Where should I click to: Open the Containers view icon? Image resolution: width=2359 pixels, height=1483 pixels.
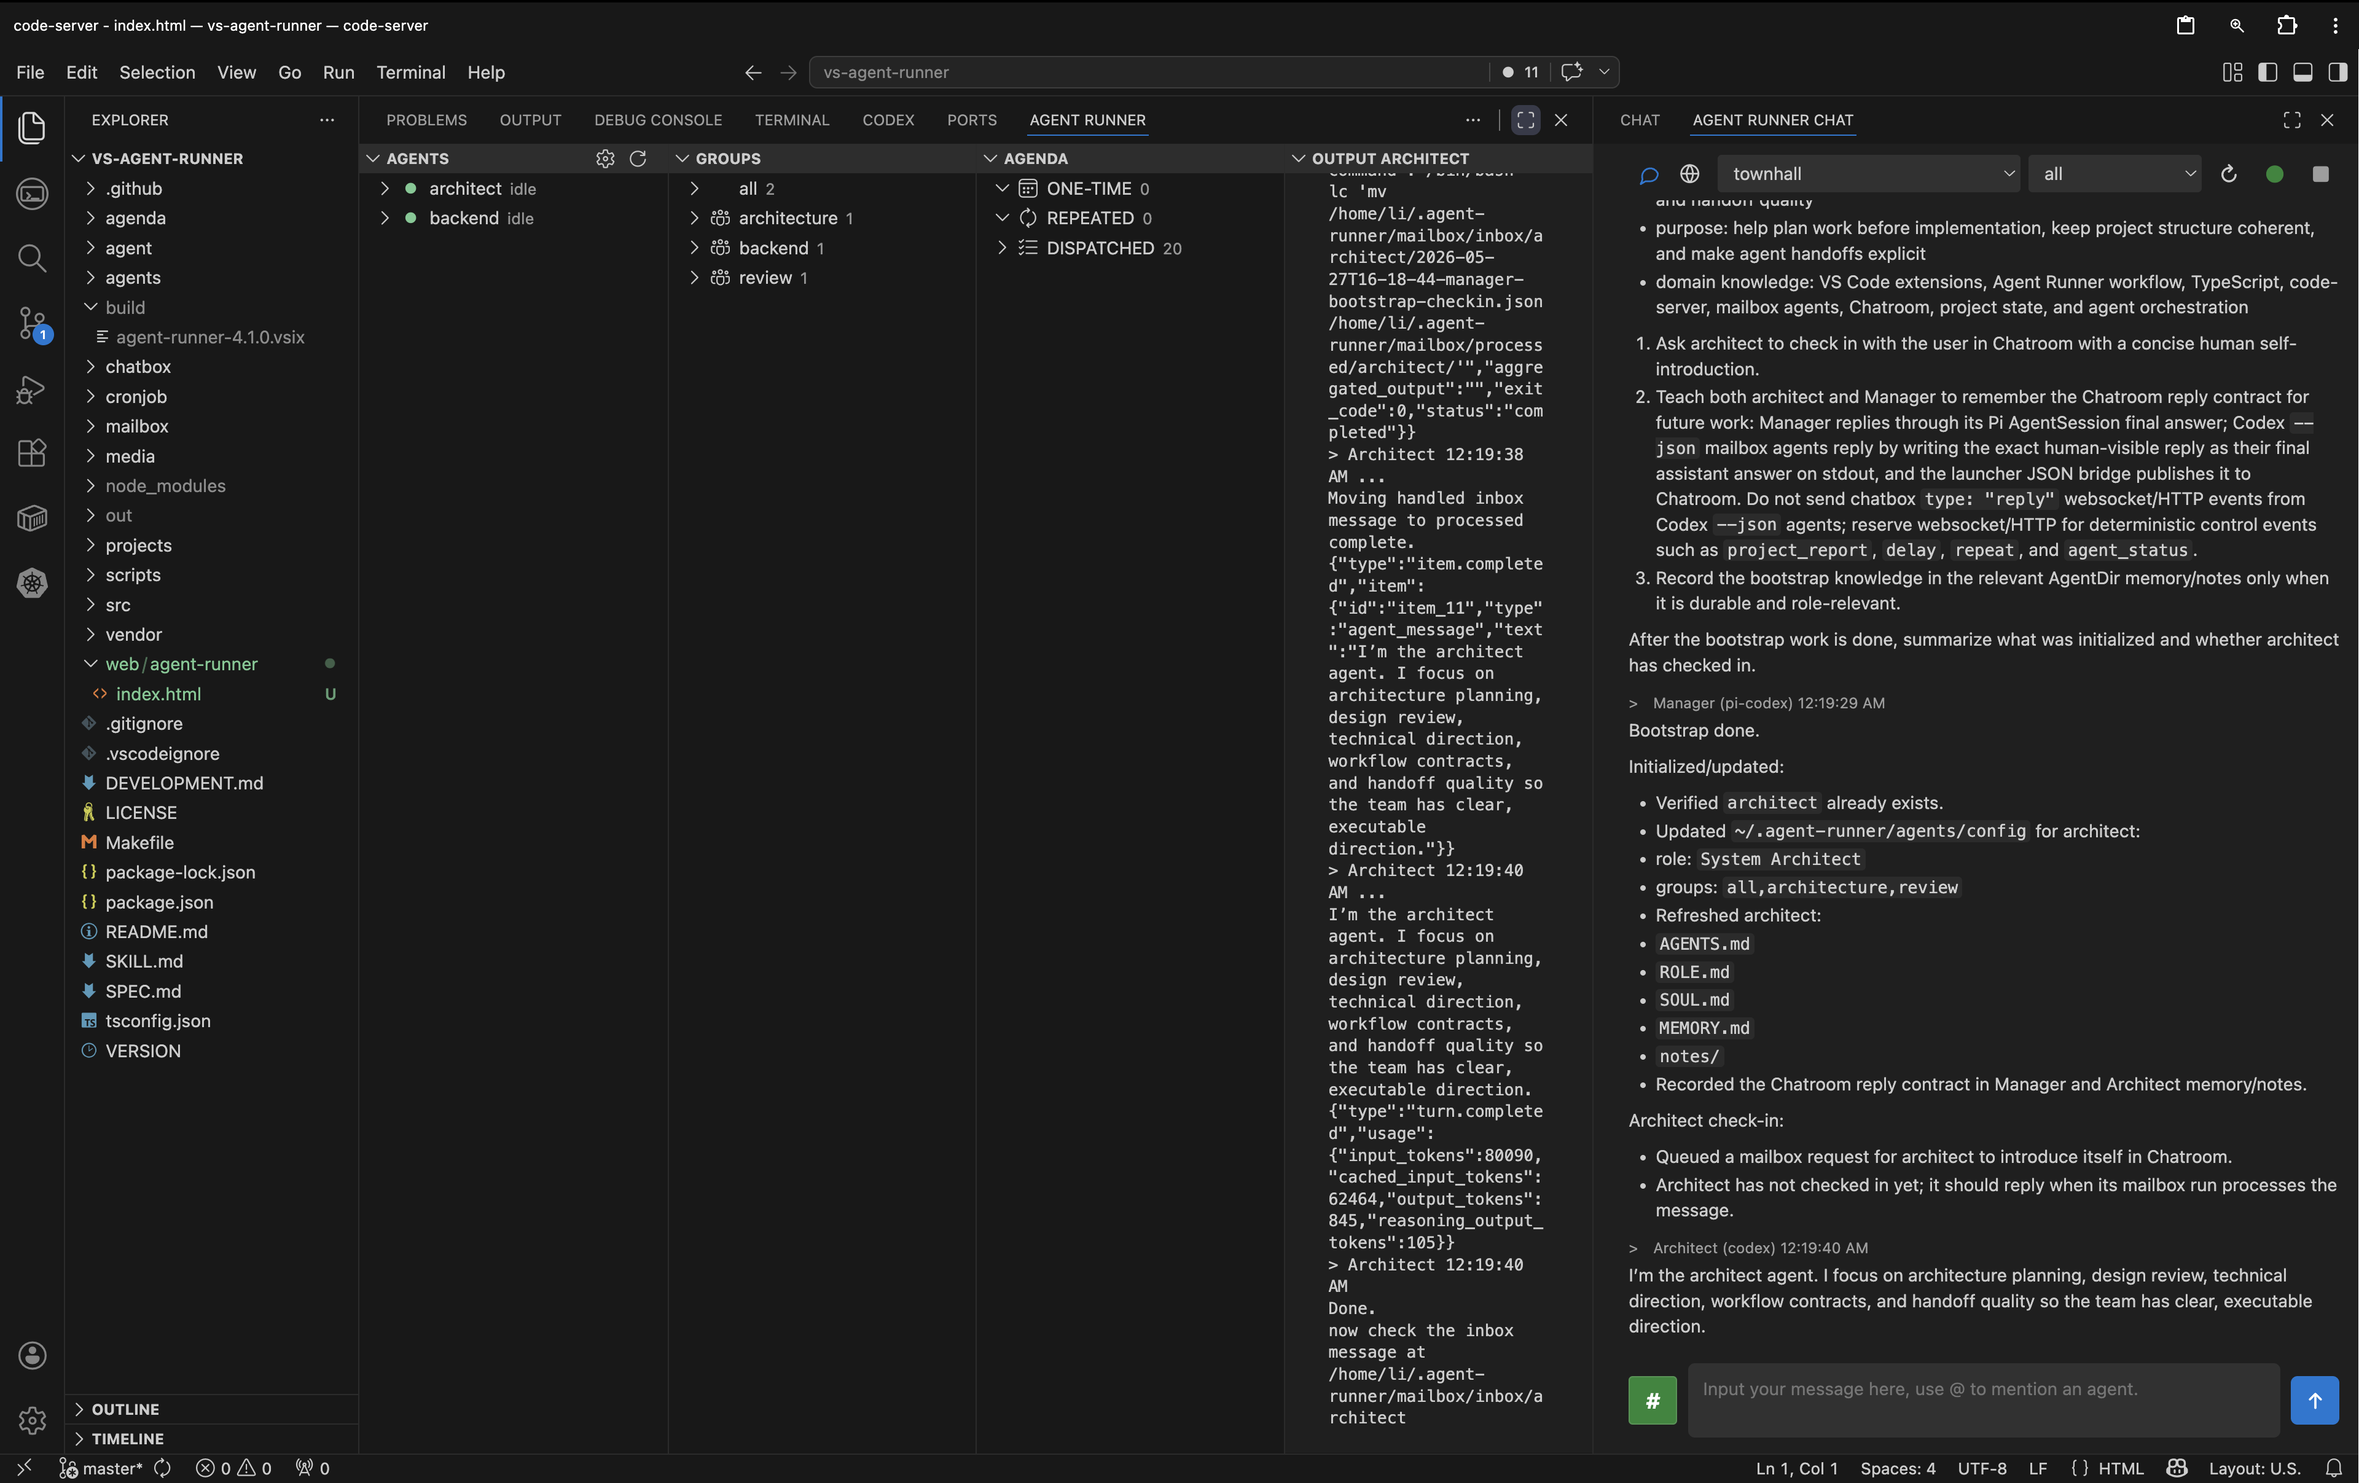coord(33,518)
